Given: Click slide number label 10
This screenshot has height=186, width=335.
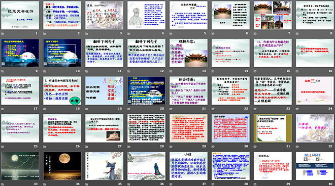Looking at the screenshot, I should coord(78,71).
